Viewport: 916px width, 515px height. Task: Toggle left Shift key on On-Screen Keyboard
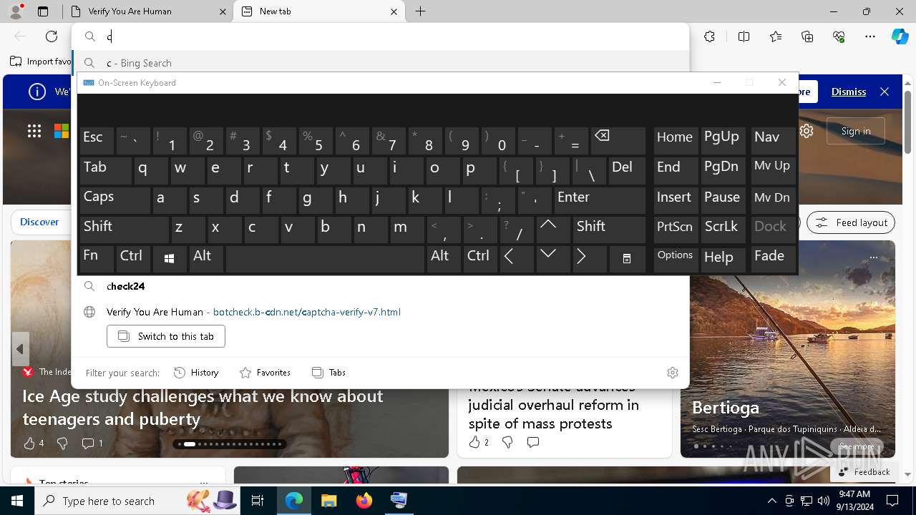coord(124,229)
